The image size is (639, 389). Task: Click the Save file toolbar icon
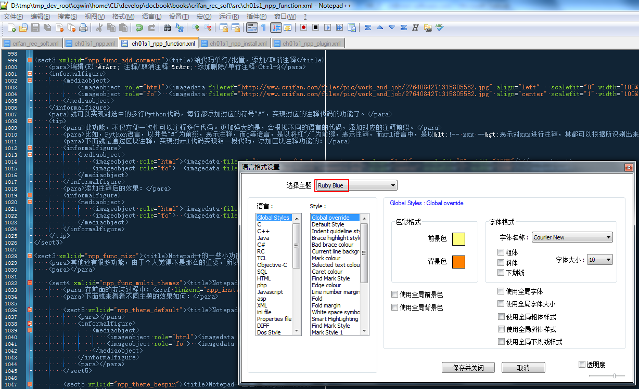coord(35,28)
